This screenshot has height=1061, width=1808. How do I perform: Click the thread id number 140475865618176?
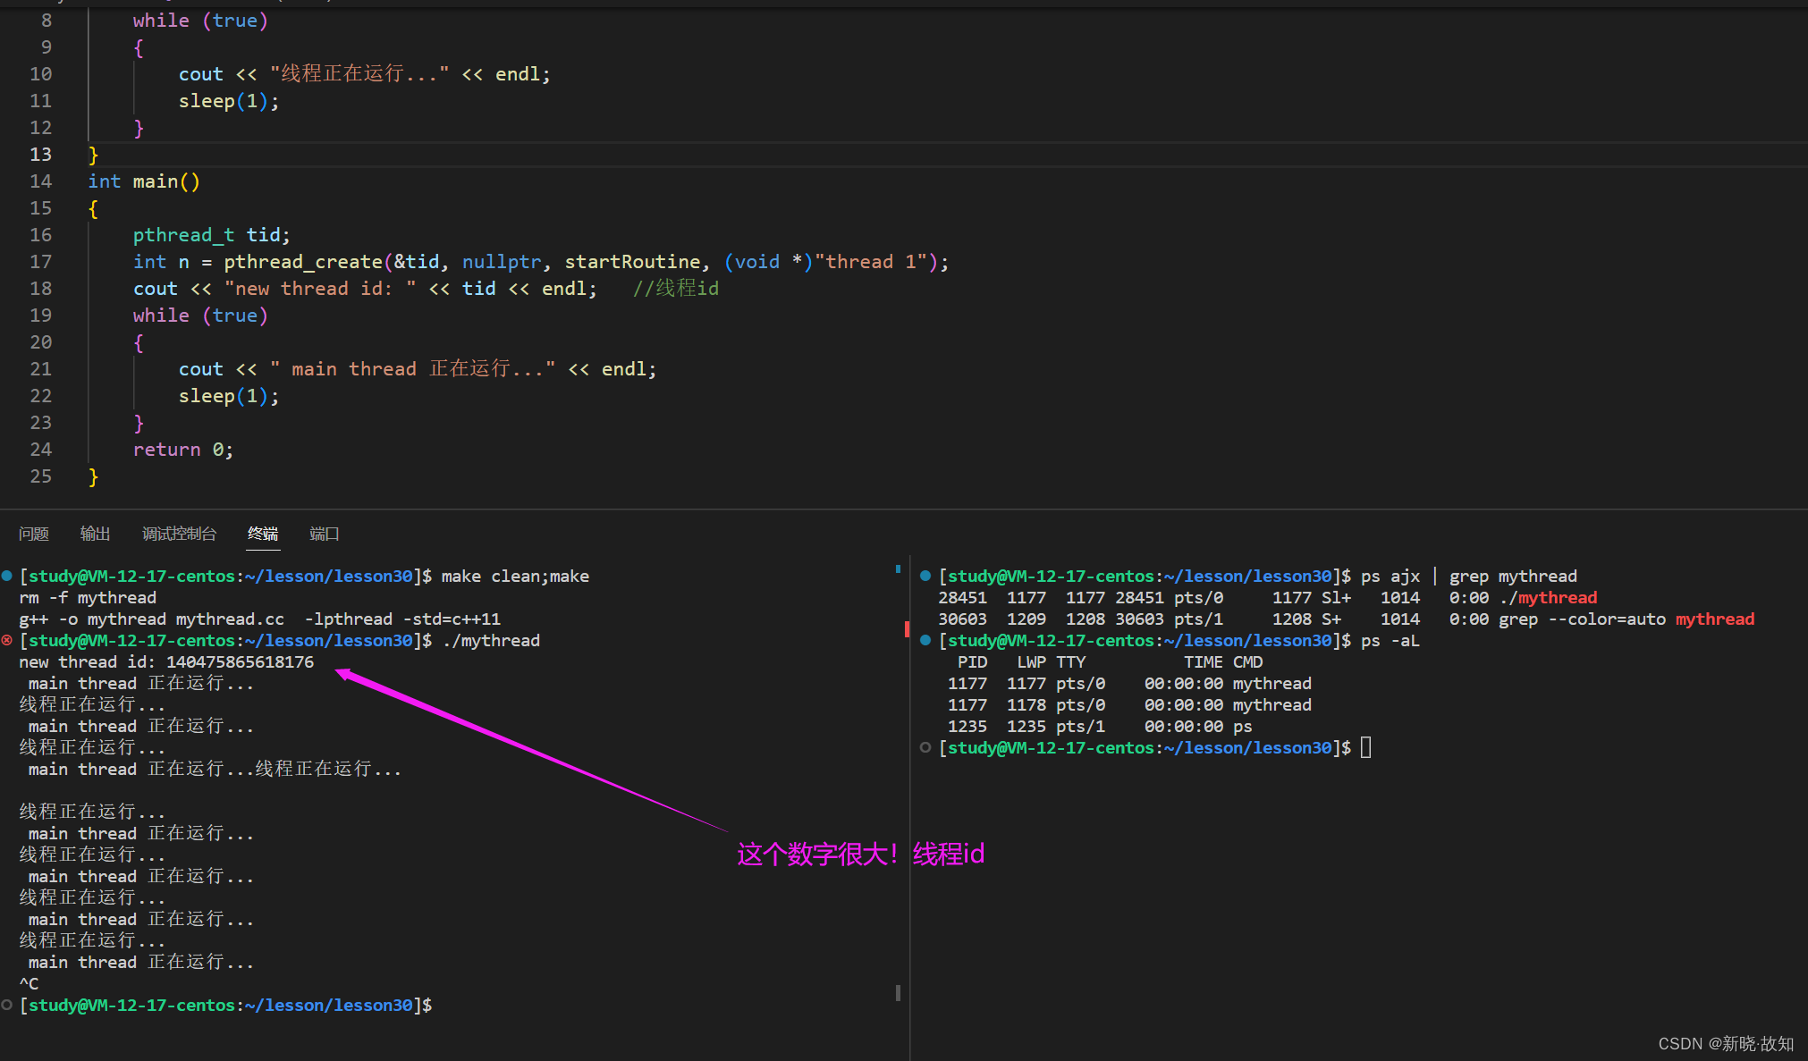coord(240,661)
